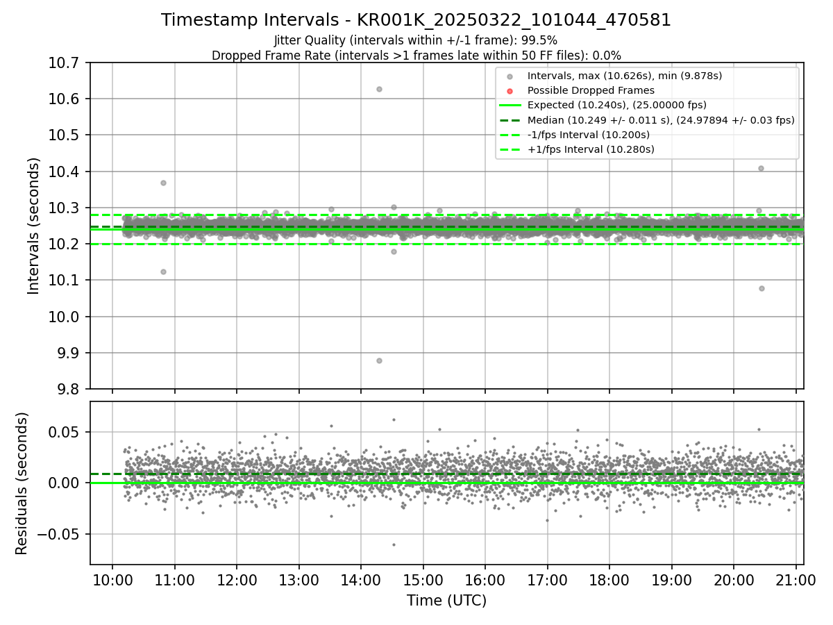This screenshot has width=833, height=625.
Task: Click the low outlier near 10.12s before 11:00
Action: pyautogui.click(x=163, y=272)
